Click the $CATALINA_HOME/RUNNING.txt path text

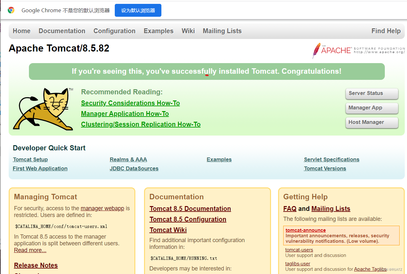184,258
